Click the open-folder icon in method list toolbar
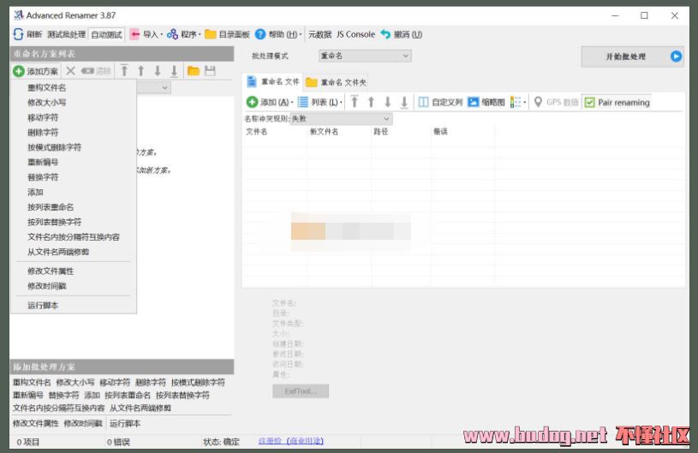 [194, 71]
